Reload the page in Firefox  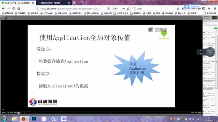click(x=14, y=9)
